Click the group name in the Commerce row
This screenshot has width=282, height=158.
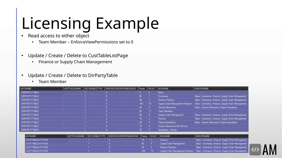tap(221, 96)
